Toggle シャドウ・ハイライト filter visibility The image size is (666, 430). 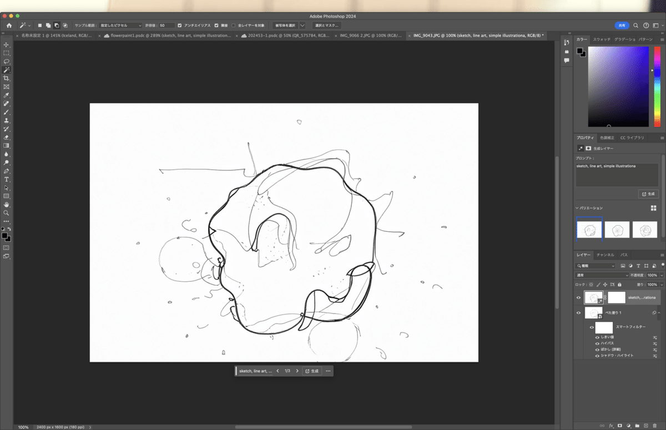[x=597, y=356]
